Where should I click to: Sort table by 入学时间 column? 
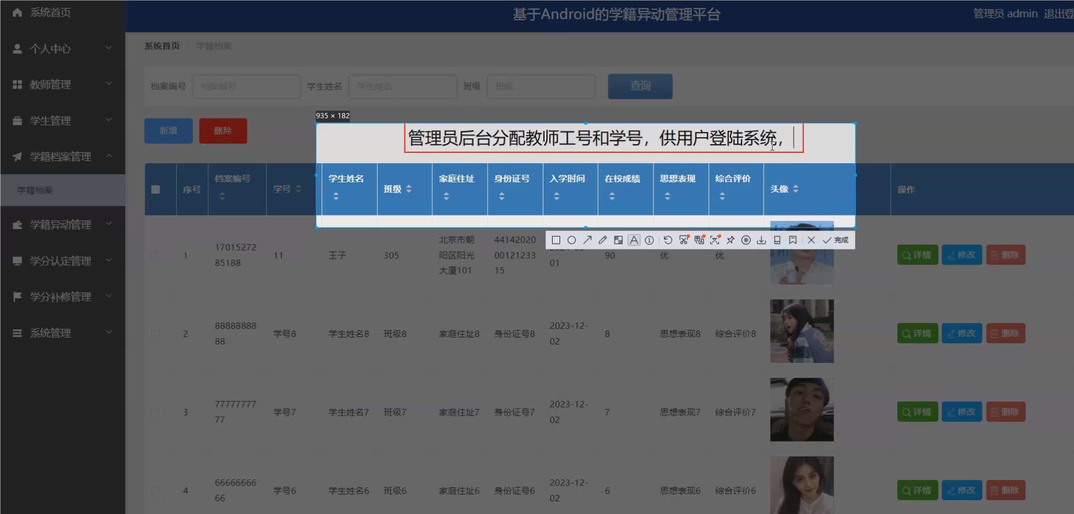tap(557, 197)
